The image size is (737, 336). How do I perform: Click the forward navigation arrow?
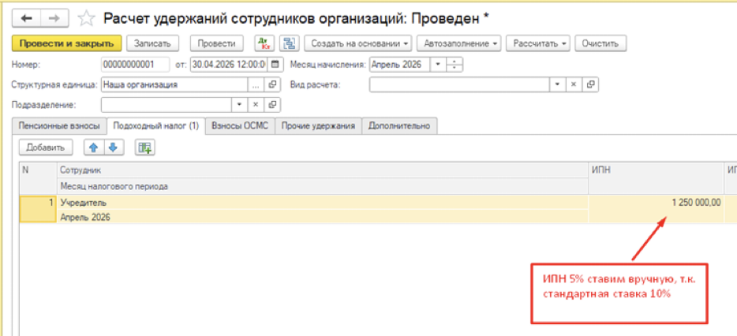(54, 17)
